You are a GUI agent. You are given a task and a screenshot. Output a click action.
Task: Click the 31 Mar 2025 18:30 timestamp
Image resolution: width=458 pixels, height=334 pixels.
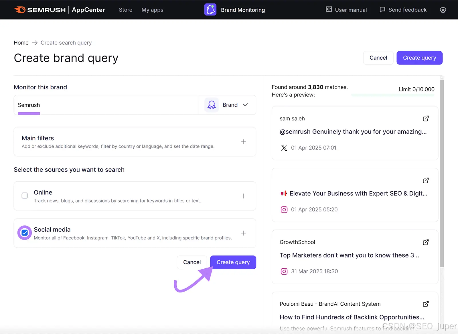click(314, 271)
